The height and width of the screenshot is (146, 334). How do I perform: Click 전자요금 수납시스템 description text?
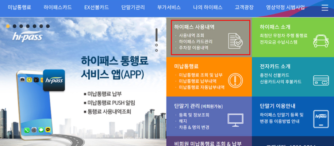pyautogui.click(x=279, y=42)
